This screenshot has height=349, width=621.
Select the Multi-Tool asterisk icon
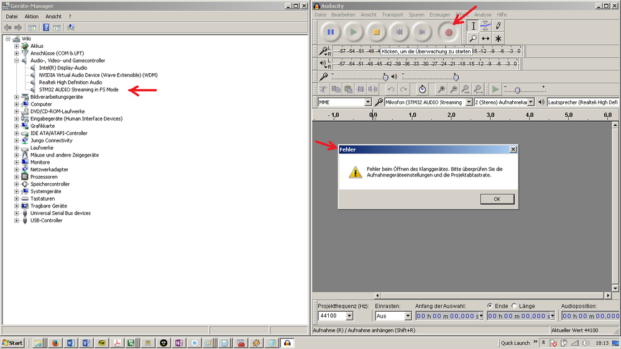pyautogui.click(x=498, y=39)
